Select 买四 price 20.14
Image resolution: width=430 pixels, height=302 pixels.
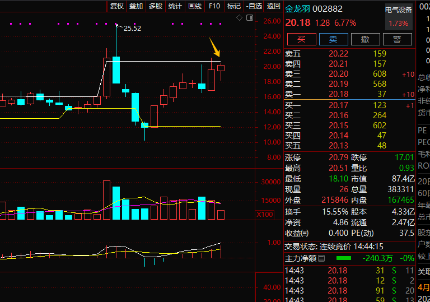(x=338, y=136)
